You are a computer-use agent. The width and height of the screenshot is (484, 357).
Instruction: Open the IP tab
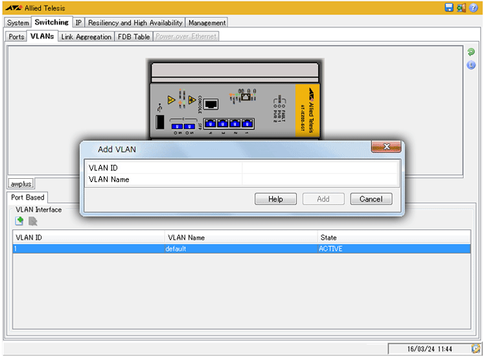78,23
